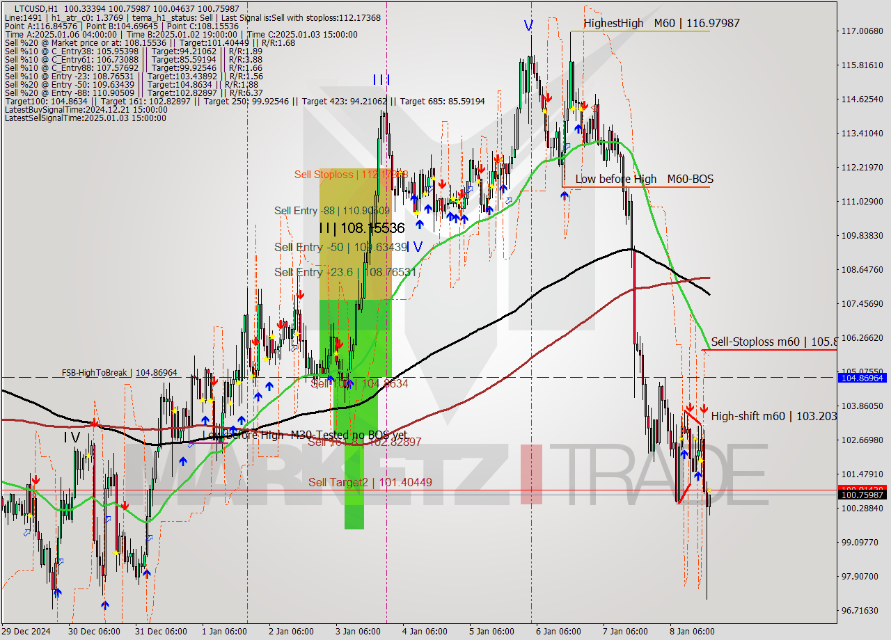Select the Sell Target2 | 101.40449 label
The height and width of the screenshot is (640, 891).
coord(370,482)
